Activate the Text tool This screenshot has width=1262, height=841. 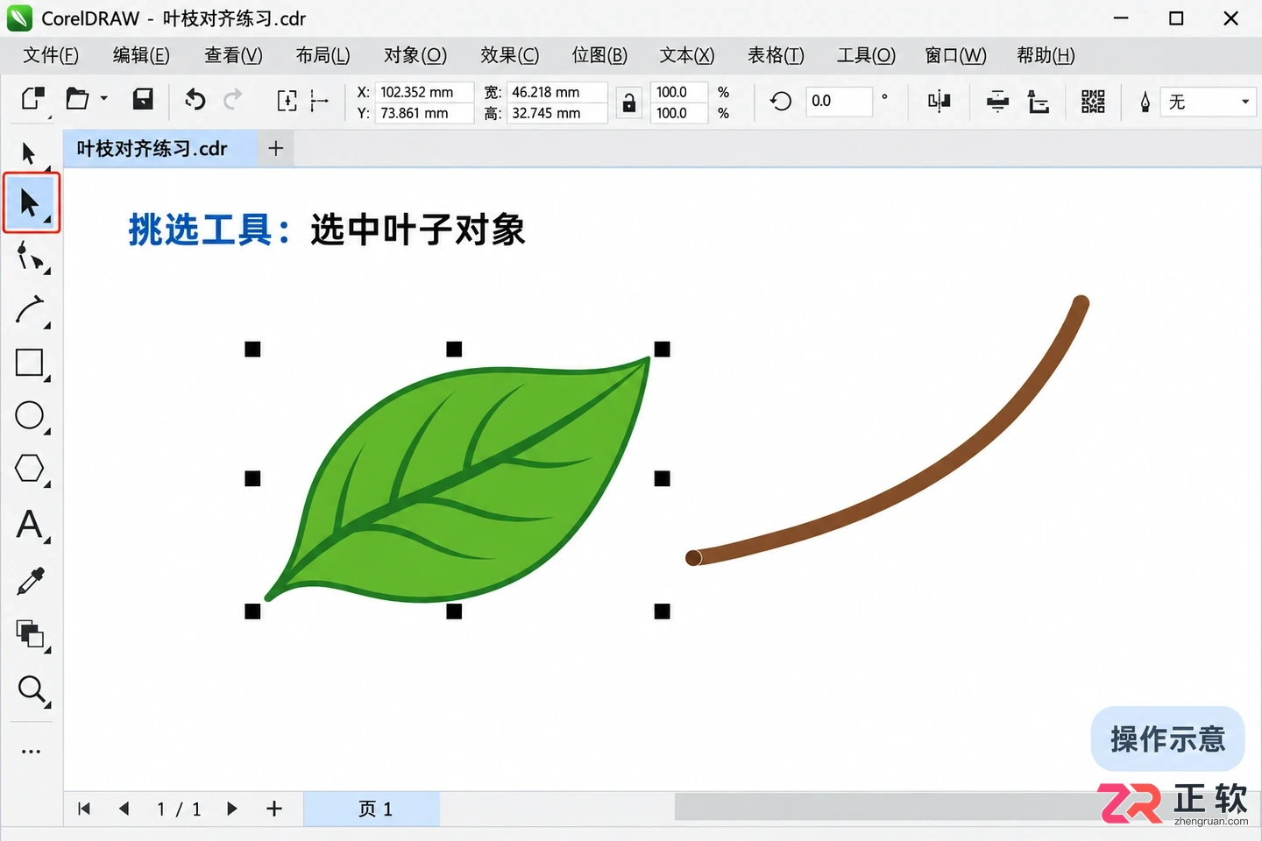pyautogui.click(x=31, y=525)
